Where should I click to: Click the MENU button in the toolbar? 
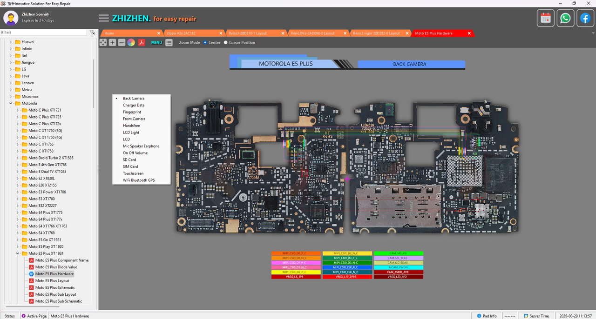pyautogui.click(x=156, y=42)
